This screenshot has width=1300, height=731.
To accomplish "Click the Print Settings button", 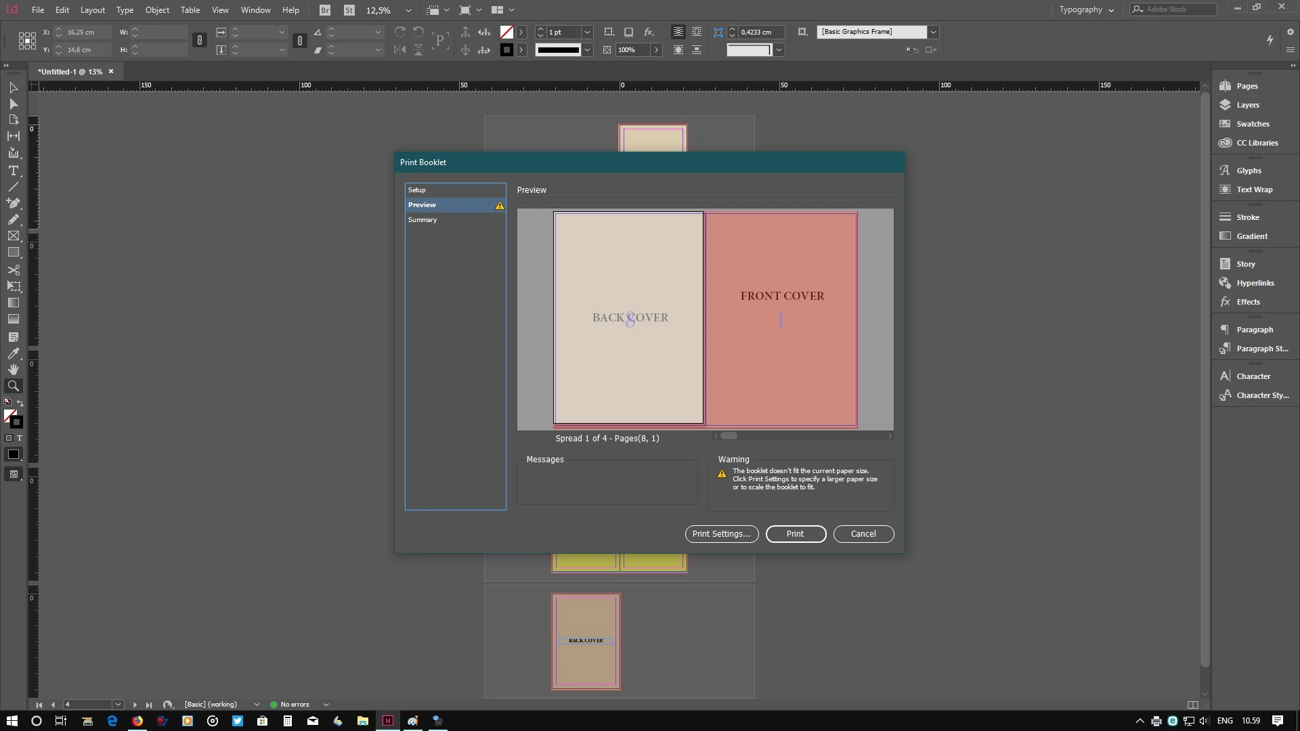I will point(721,534).
